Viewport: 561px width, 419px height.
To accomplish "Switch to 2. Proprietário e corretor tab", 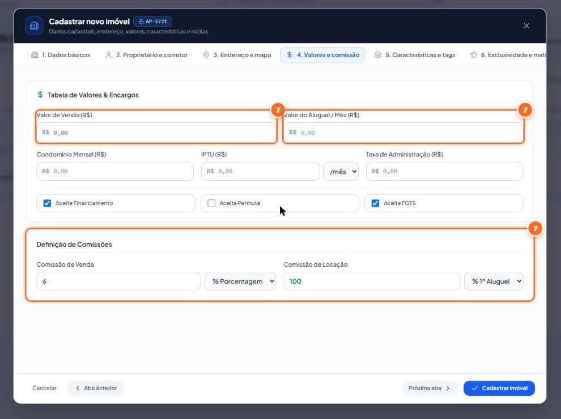I will (x=147, y=55).
